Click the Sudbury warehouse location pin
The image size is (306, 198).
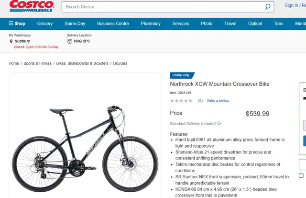11,41
